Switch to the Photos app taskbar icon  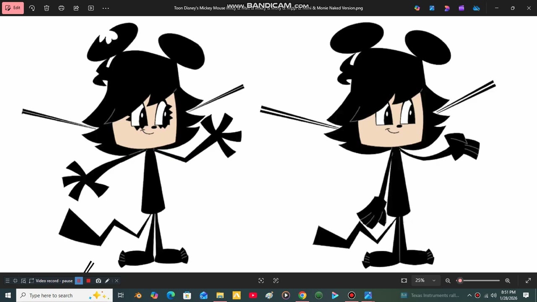coord(368,295)
